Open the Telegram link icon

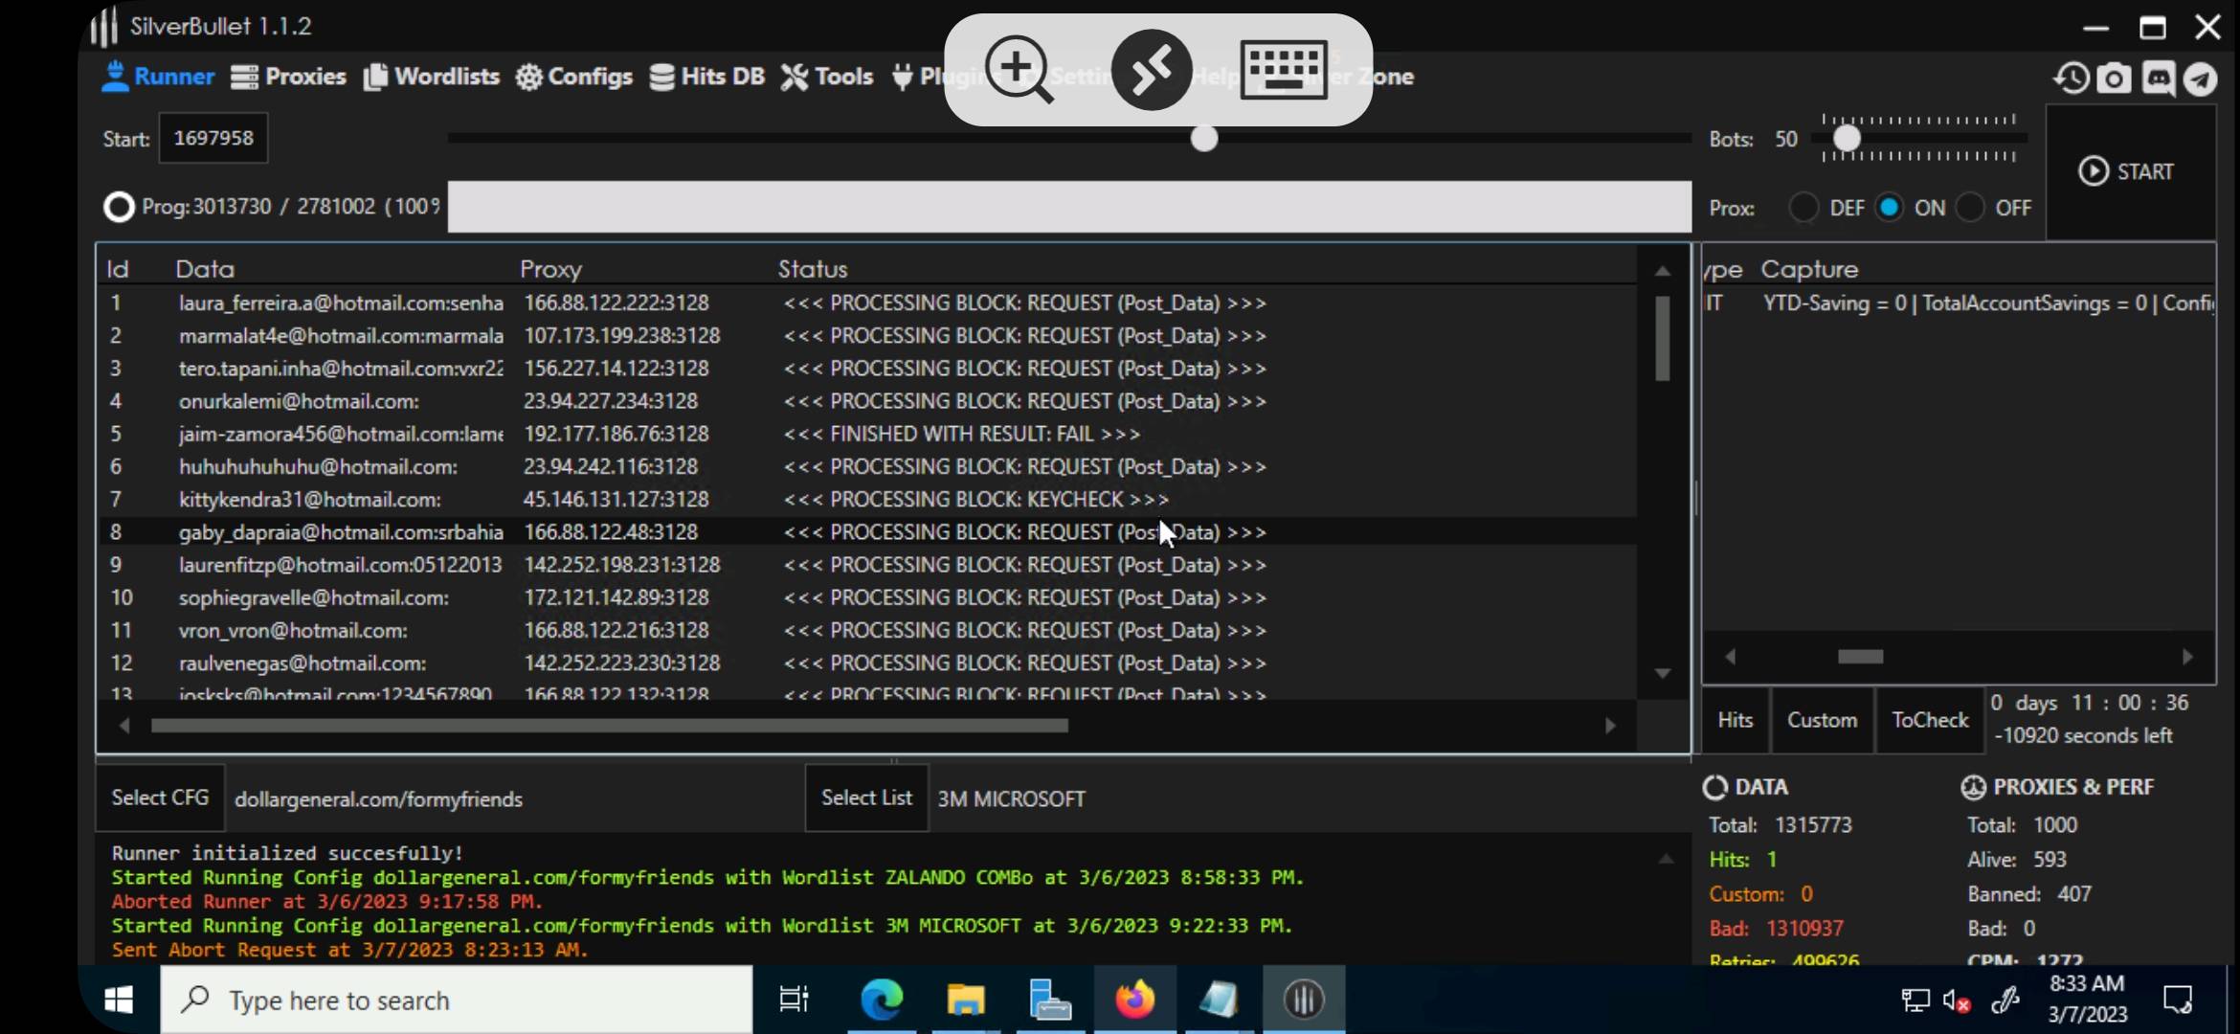point(2201,78)
